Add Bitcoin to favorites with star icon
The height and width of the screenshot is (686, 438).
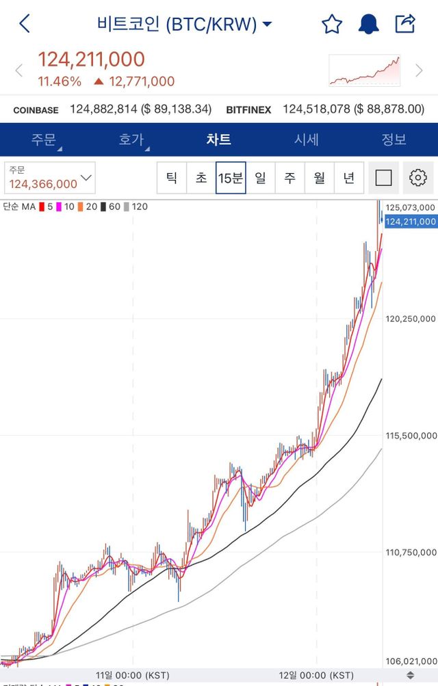click(x=332, y=24)
